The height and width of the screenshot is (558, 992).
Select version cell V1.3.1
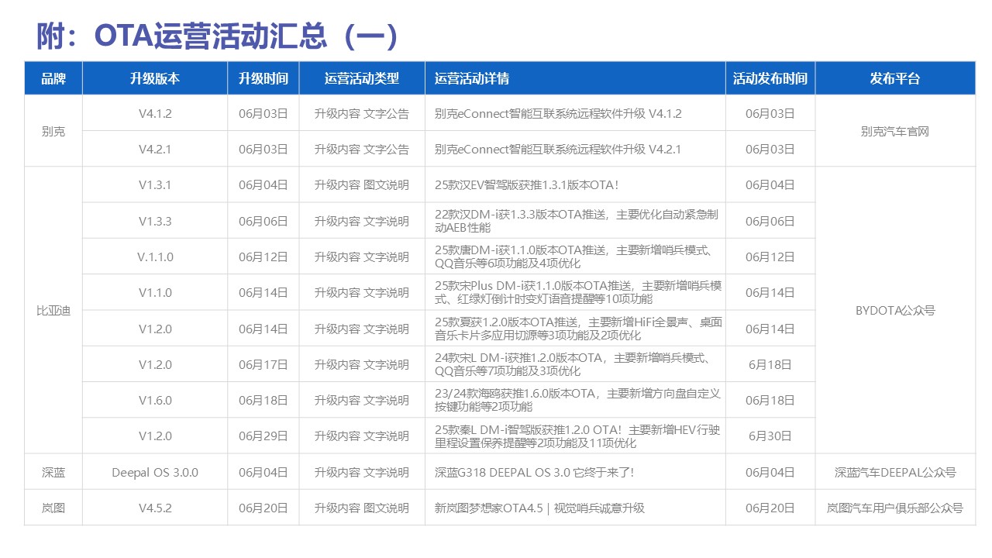click(155, 184)
